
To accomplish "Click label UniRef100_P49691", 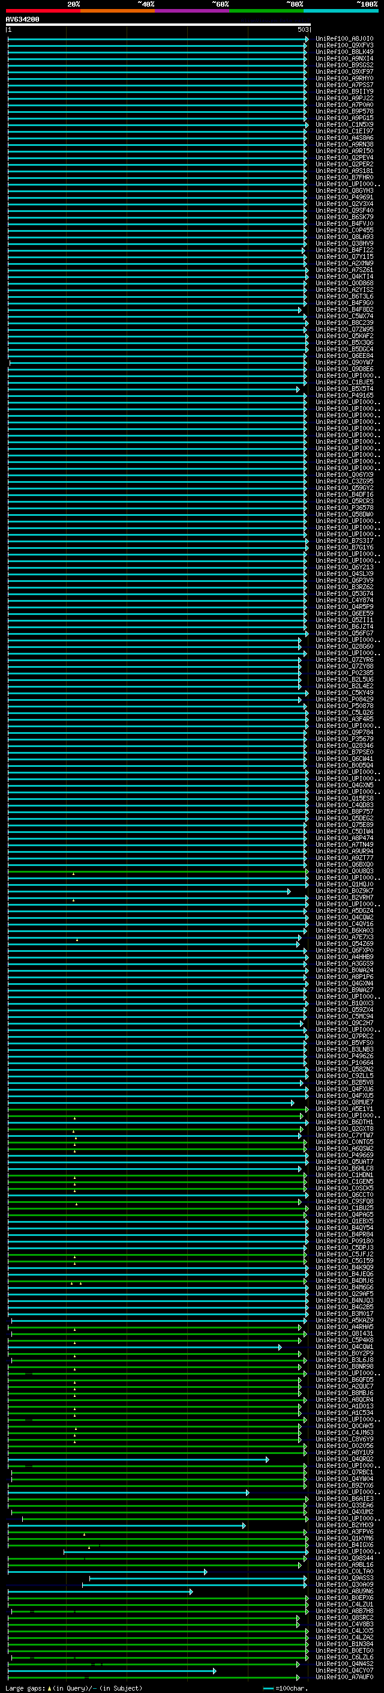I will 344,197.
